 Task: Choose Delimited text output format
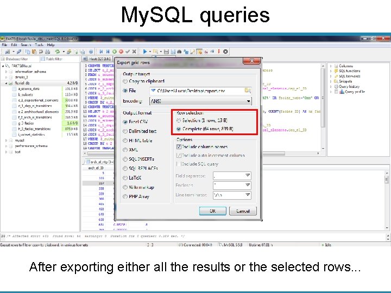click(125, 131)
